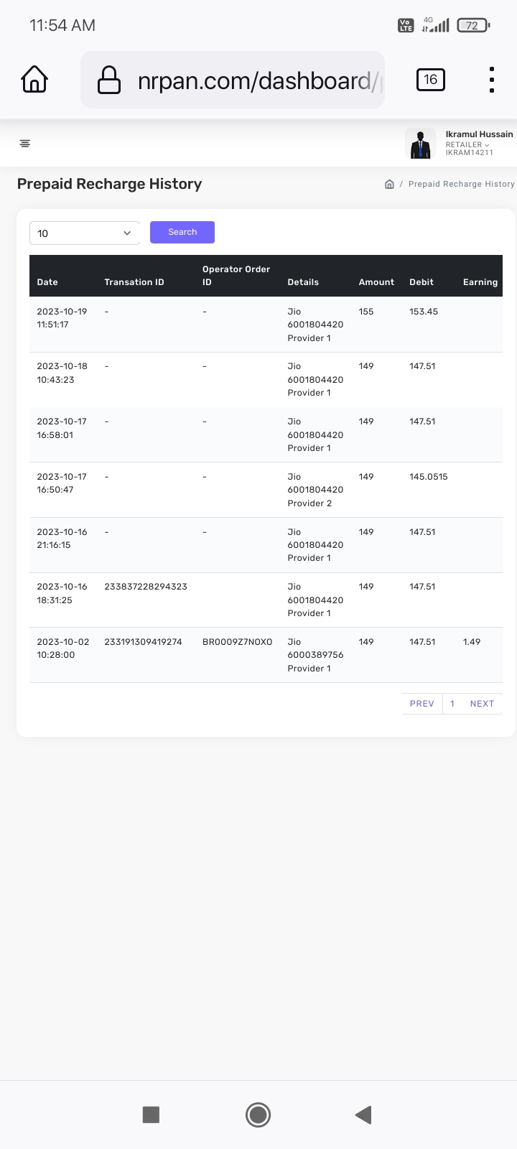Click the Prepaid Recharge History breadcrumb link
The width and height of the screenshot is (517, 1149).
(x=461, y=184)
